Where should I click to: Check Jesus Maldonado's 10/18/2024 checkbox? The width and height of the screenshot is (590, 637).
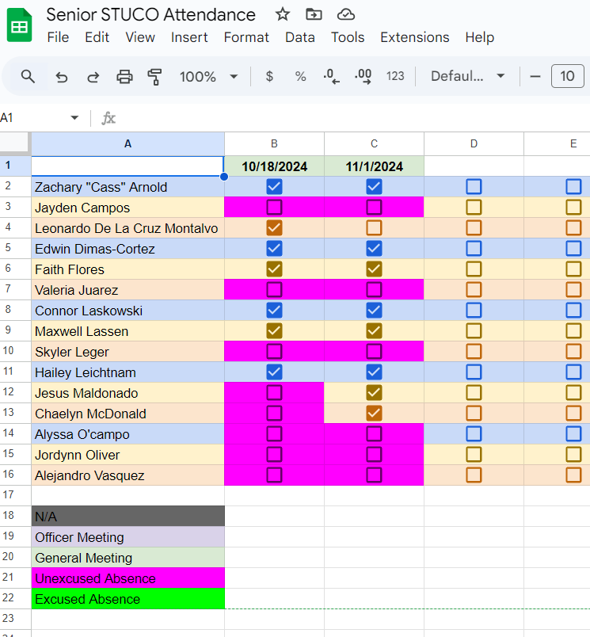274,393
